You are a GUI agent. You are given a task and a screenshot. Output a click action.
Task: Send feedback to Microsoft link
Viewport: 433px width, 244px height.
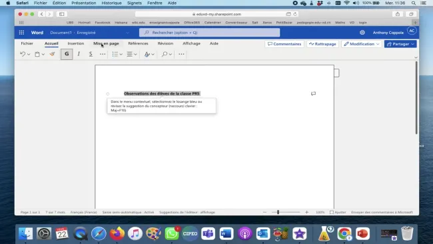pos(382,212)
